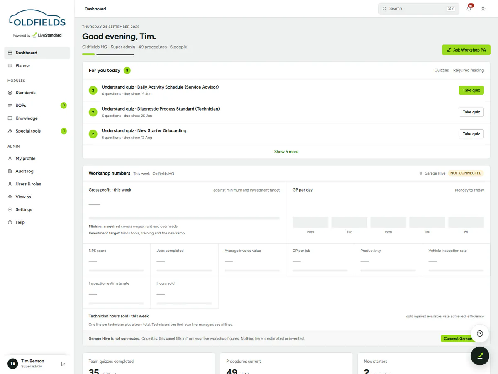Click the LiveStandard Powered by link

[37, 35]
